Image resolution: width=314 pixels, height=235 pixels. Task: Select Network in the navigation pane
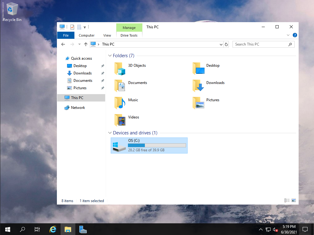pyautogui.click(x=78, y=108)
